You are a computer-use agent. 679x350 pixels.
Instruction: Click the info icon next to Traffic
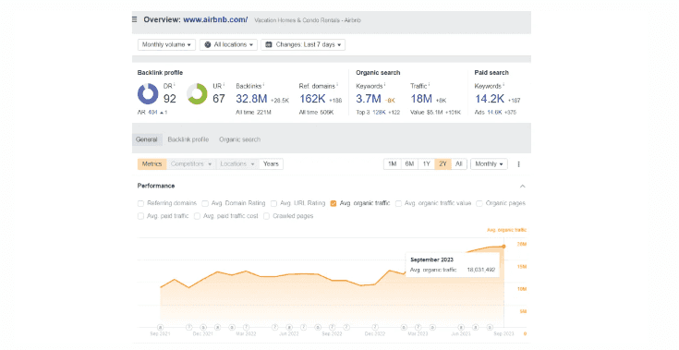click(x=429, y=84)
